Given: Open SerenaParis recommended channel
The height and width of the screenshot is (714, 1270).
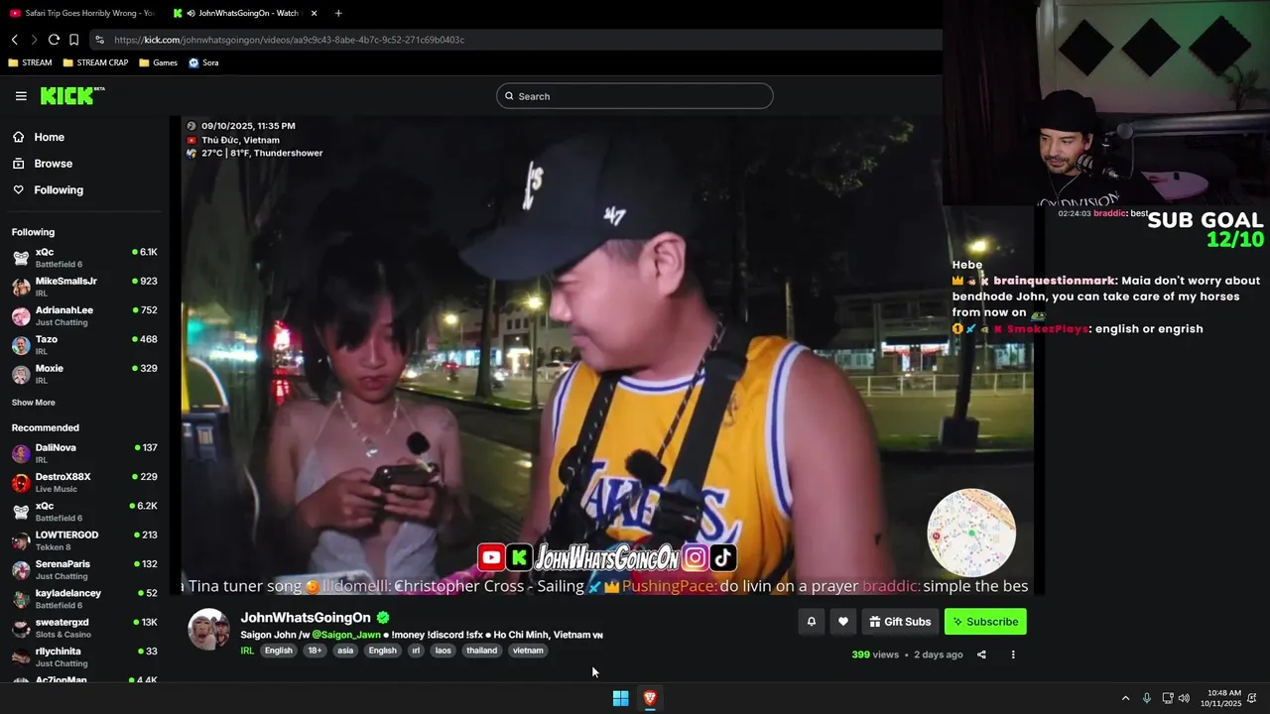Looking at the screenshot, I should coord(84,569).
